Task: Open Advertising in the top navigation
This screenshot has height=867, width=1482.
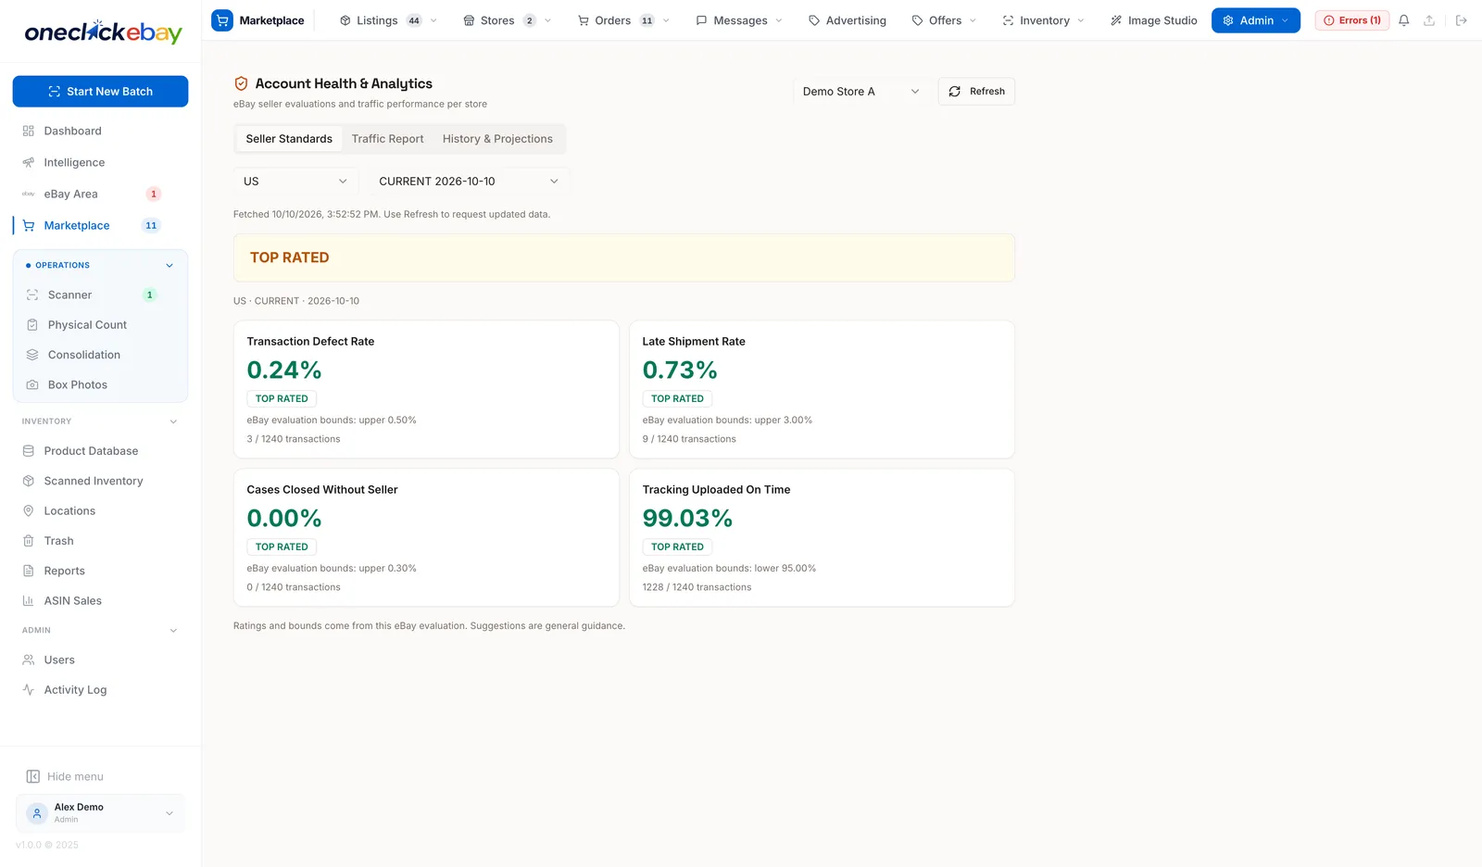Action: pos(847,20)
